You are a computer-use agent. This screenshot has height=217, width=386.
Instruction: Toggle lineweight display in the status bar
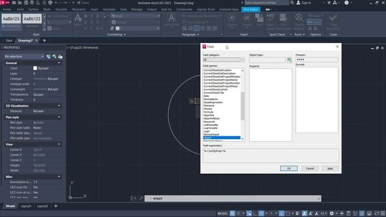(297, 213)
